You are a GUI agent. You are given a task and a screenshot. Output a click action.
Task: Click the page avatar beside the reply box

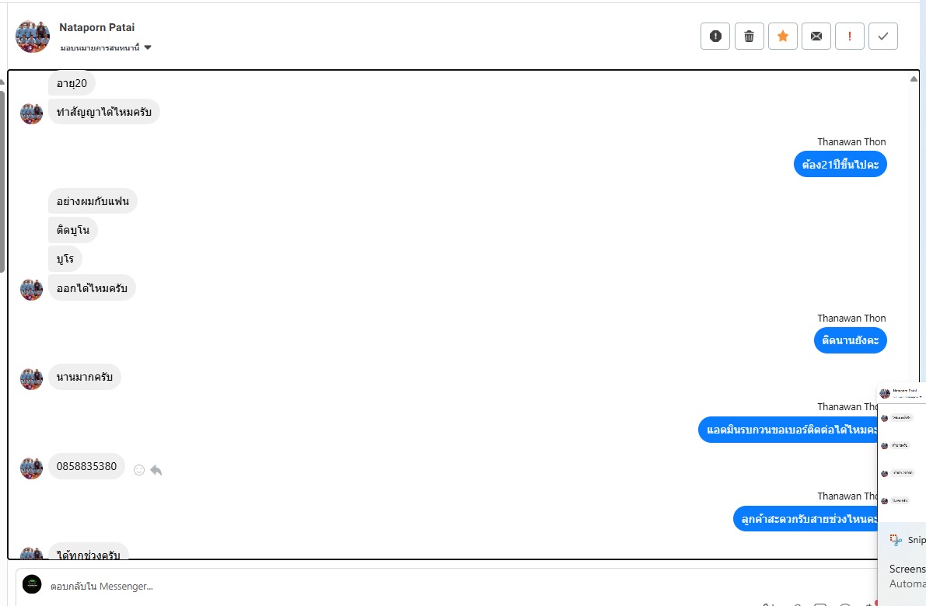(32, 584)
